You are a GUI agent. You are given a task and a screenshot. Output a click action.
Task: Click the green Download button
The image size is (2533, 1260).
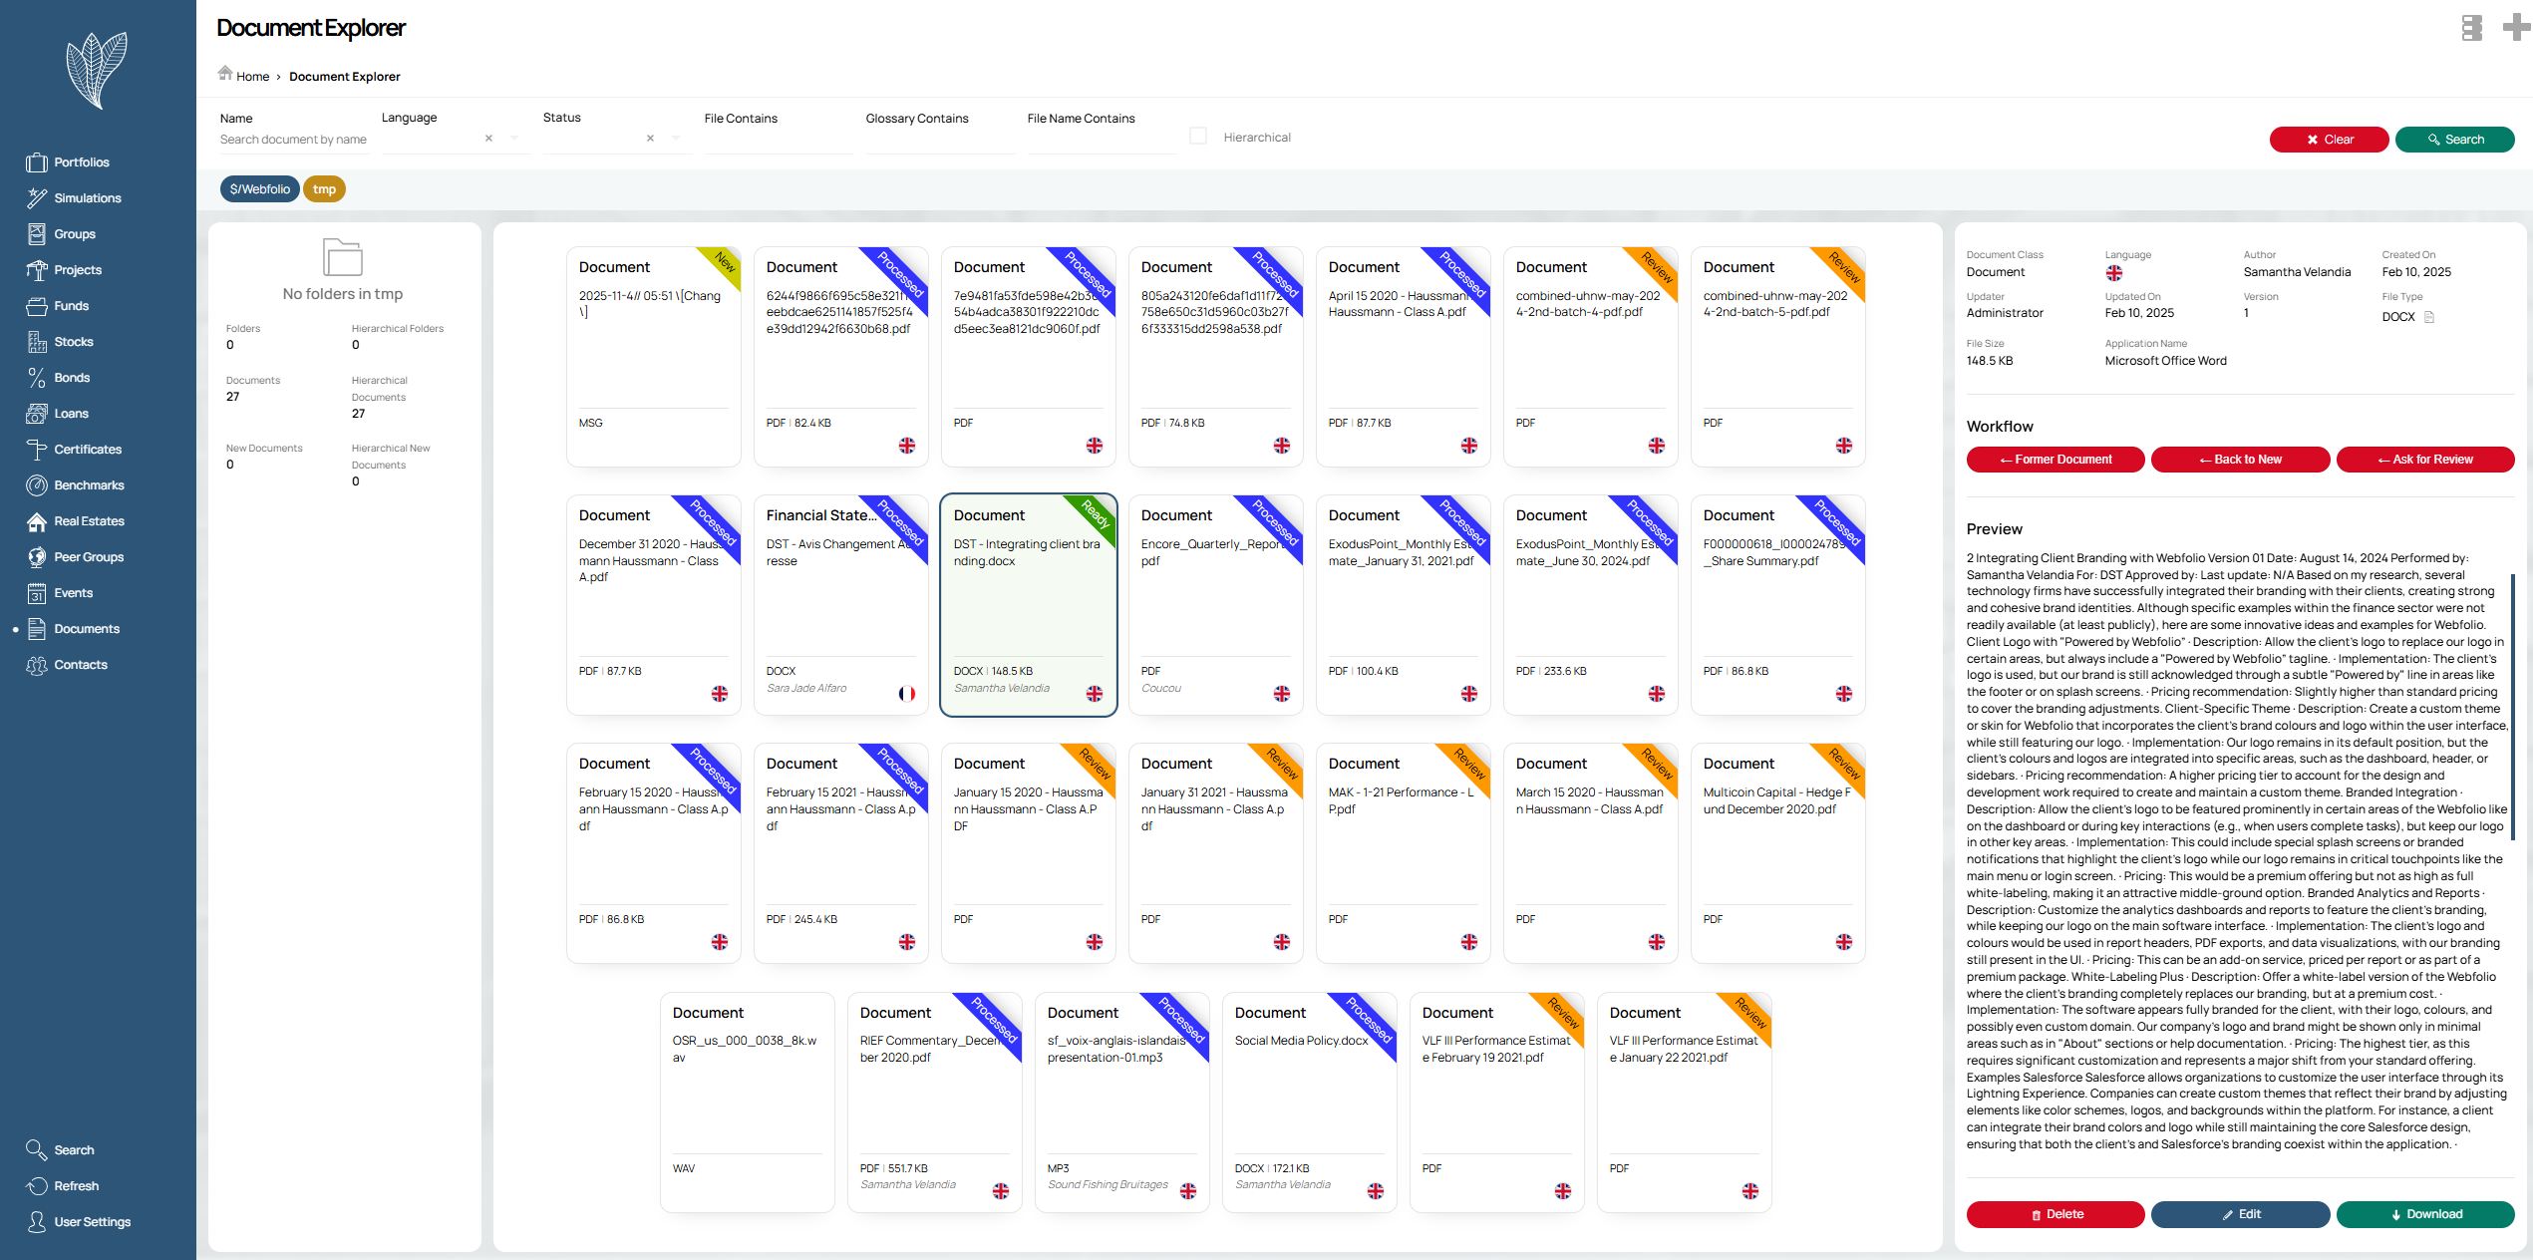coord(2424,1214)
